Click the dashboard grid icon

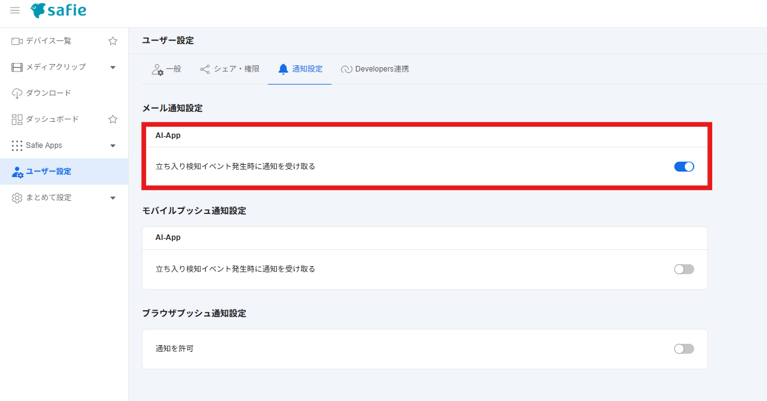pos(17,119)
